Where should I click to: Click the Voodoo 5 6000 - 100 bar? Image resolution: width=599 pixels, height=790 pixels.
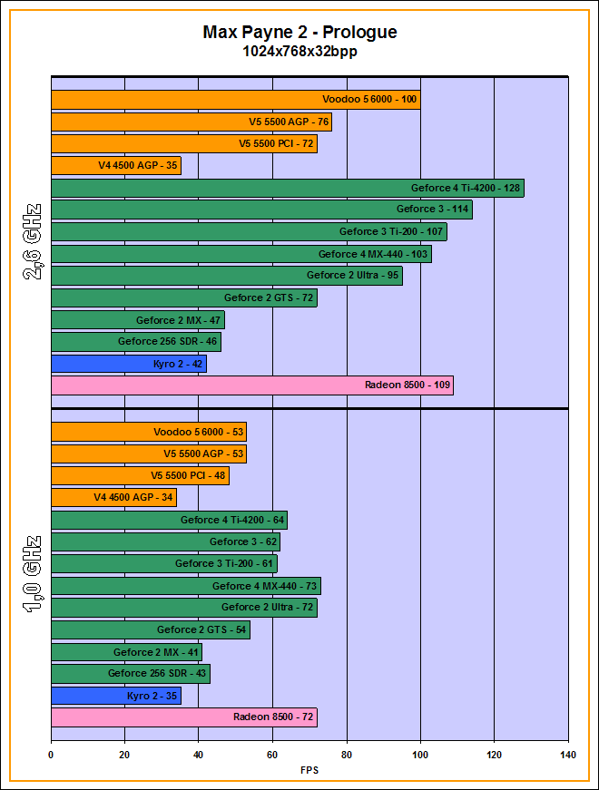236,100
